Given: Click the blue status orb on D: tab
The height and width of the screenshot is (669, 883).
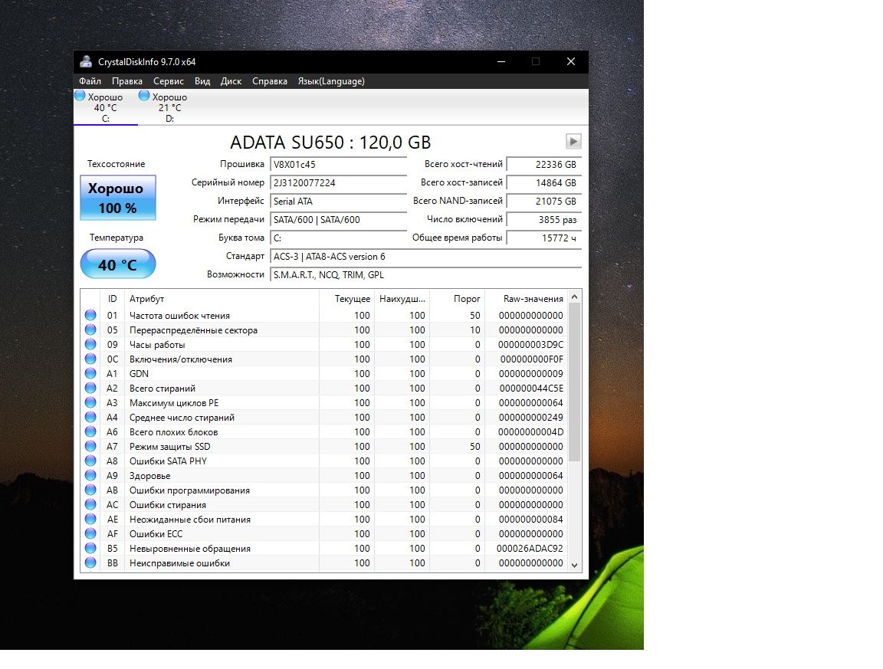Looking at the screenshot, I should (x=144, y=96).
